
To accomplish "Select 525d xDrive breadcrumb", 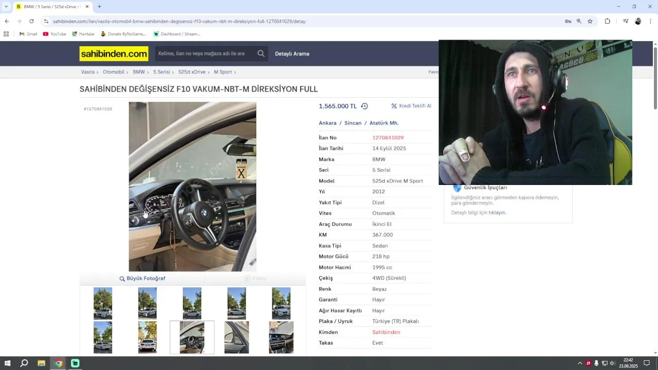I will coord(192,72).
